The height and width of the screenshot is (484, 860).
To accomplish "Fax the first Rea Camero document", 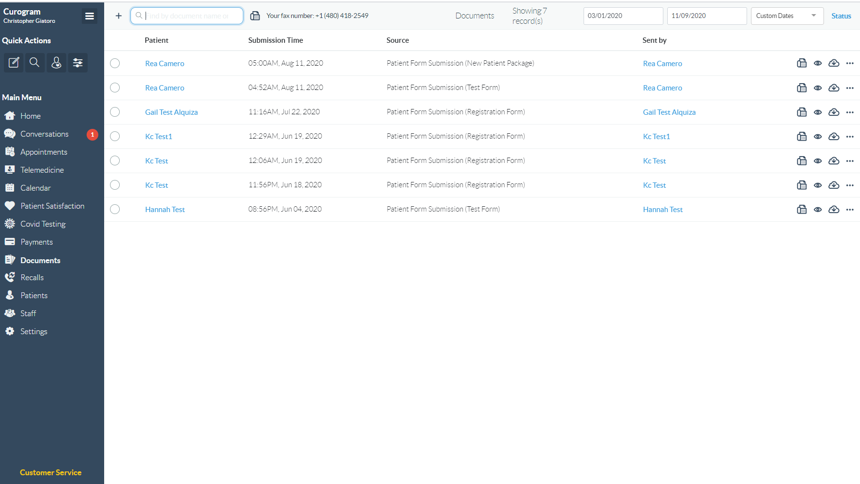I will coord(802,63).
